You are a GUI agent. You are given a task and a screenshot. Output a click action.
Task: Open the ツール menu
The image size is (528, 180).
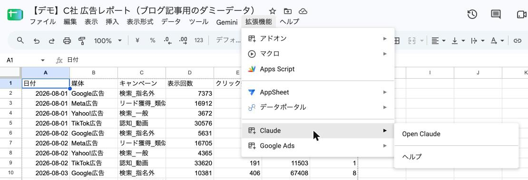pos(199,22)
